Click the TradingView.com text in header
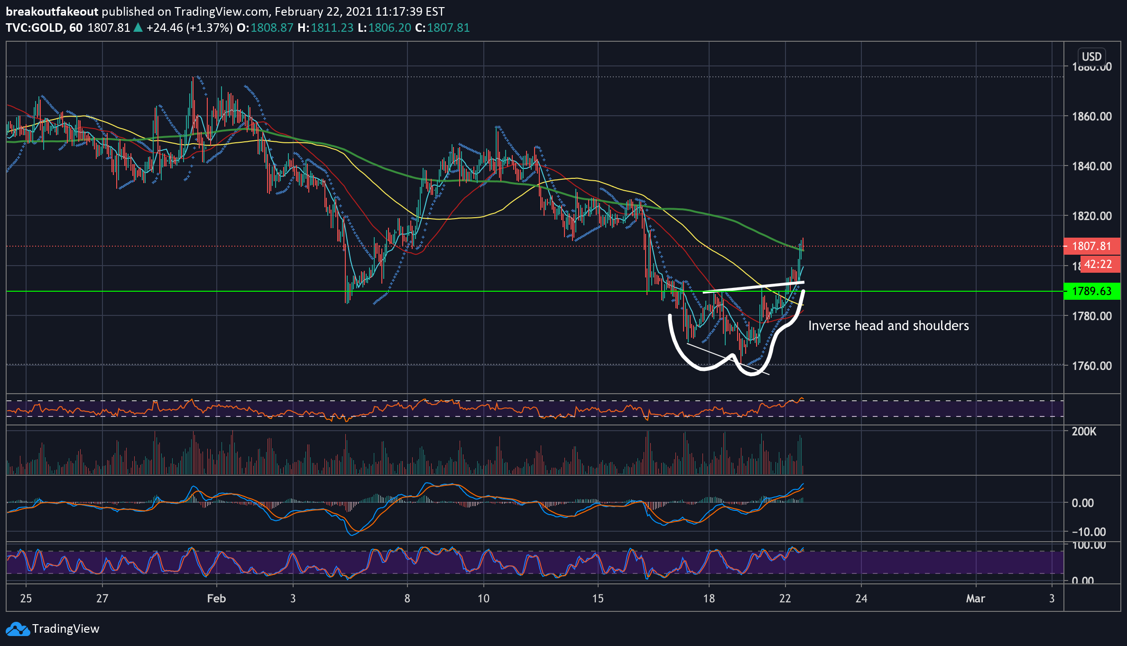 point(222,11)
